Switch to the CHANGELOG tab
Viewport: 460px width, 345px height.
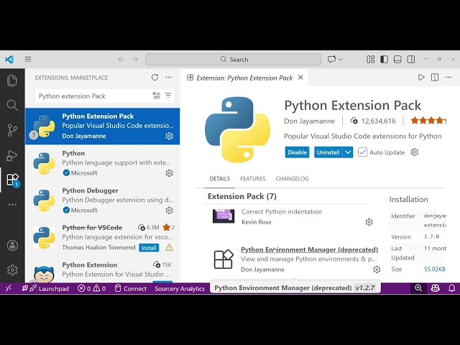pyautogui.click(x=292, y=178)
